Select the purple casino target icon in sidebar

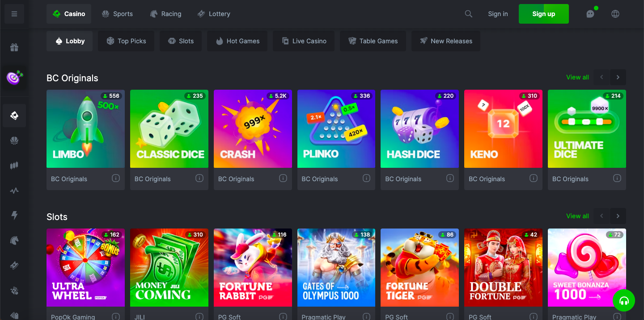[14, 79]
